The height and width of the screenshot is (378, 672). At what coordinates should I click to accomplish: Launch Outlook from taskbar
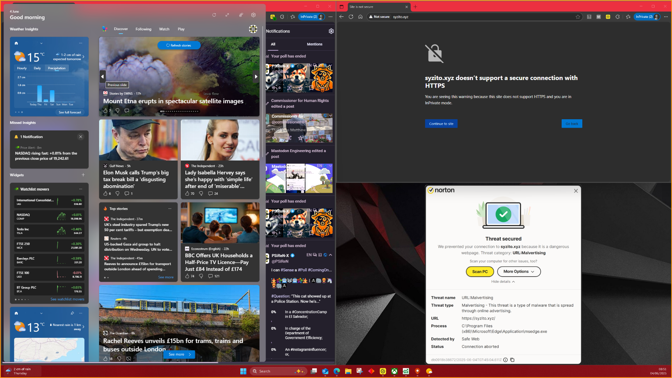click(x=325, y=371)
